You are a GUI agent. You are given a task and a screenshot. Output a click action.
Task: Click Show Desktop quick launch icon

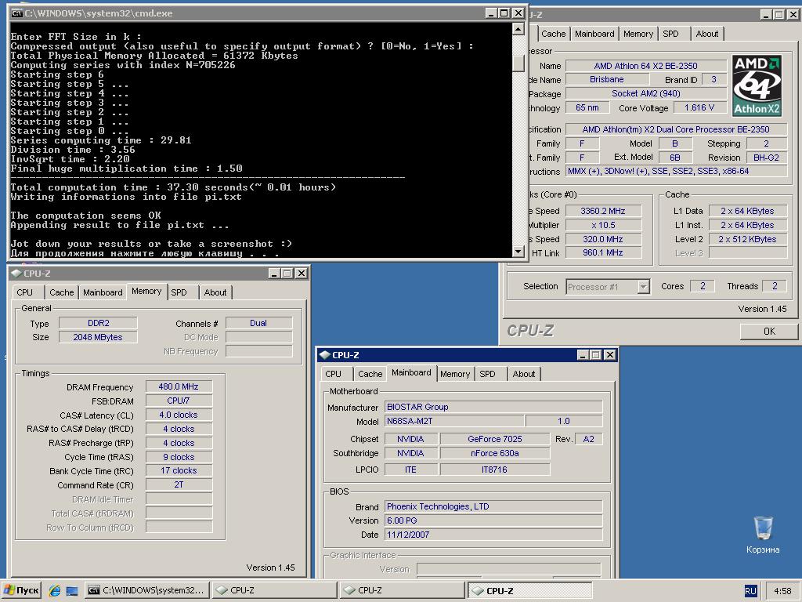(71, 591)
